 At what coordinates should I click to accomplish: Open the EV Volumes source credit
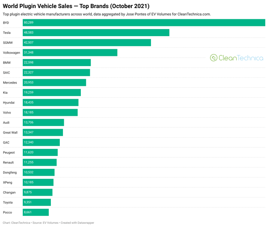click(x=45, y=223)
